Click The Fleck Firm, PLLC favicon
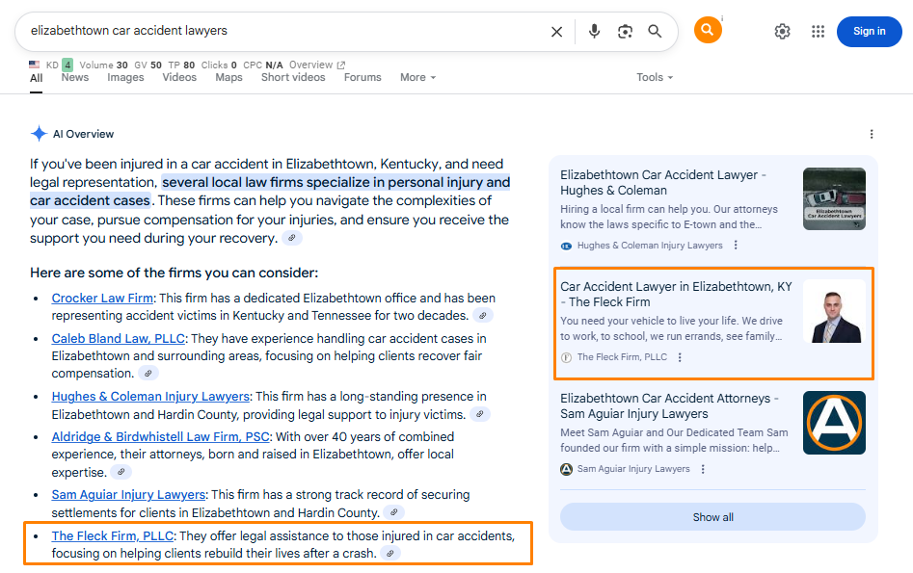Viewport: 913px width, 573px height. point(566,357)
